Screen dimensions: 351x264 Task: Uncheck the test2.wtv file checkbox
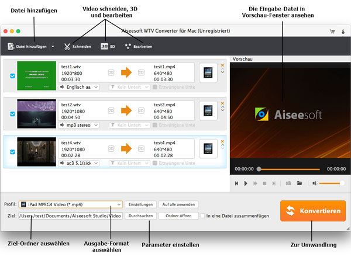click(x=12, y=114)
